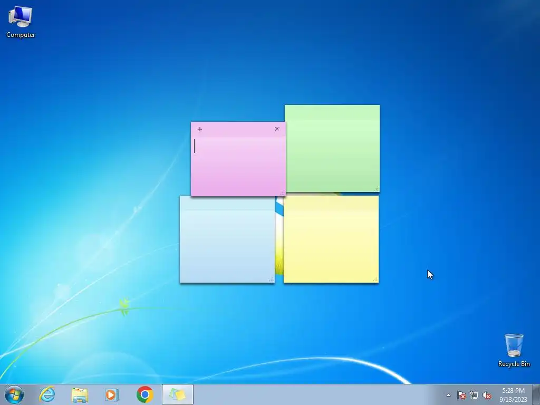The image size is (540, 405).
Task: Open Windows Explorer from taskbar
Action: click(x=80, y=394)
